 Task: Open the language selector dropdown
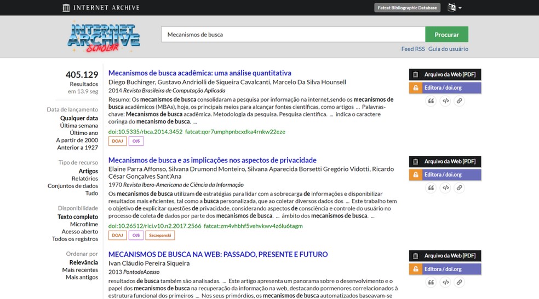click(x=455, y=8)
